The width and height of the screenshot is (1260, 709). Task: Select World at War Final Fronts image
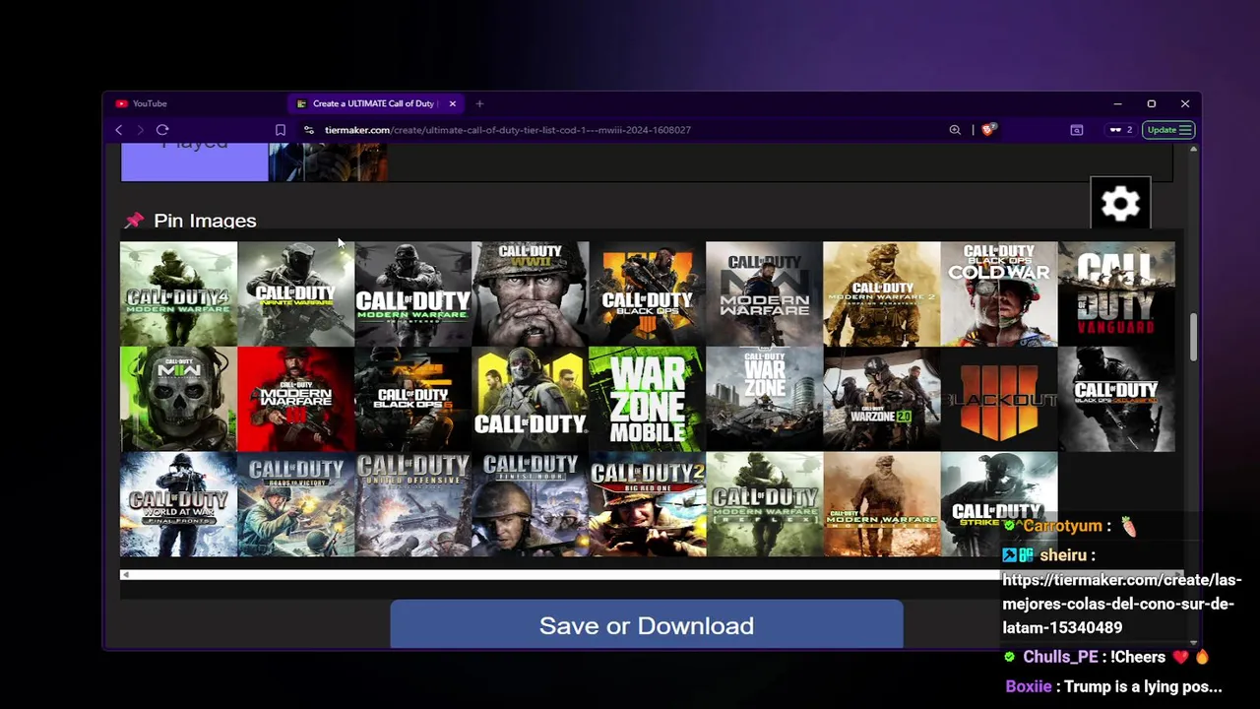tap(178, 504)
